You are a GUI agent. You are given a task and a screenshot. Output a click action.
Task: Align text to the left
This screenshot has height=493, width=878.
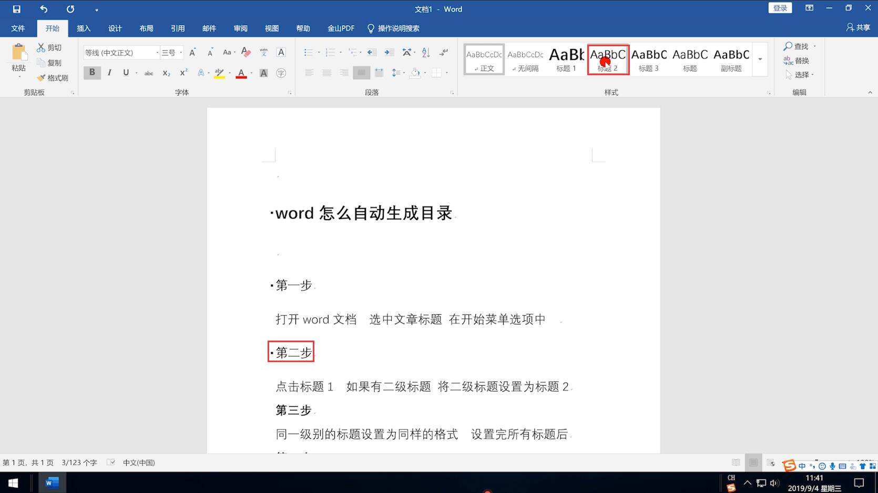tap(309, 73)
